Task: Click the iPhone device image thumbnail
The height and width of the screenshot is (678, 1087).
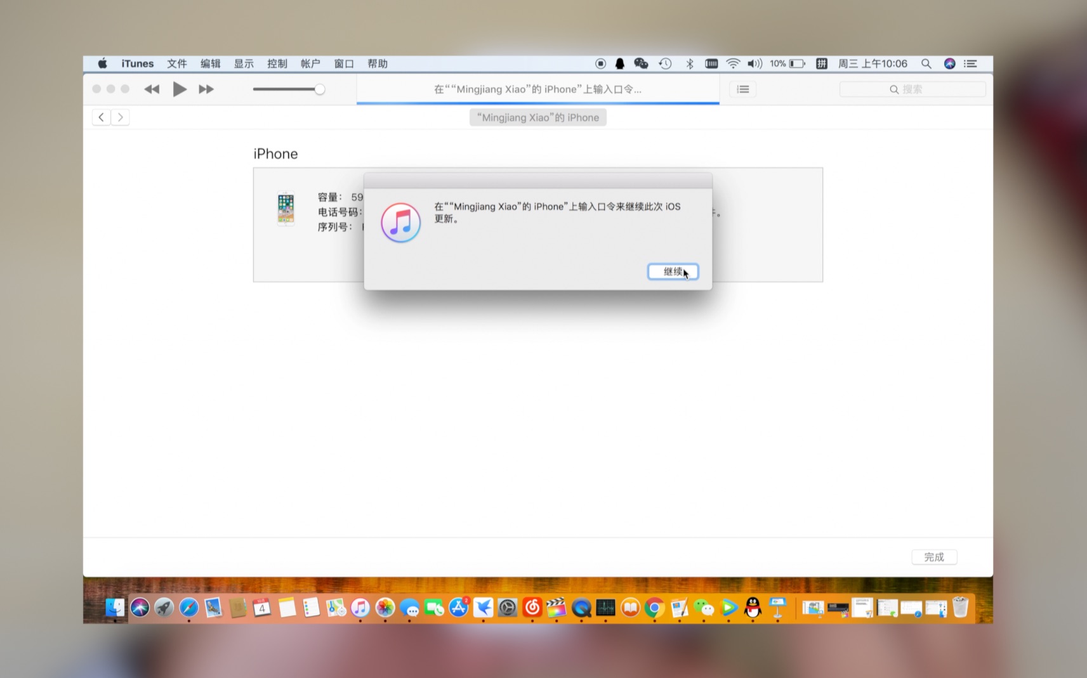Action: 286,209
